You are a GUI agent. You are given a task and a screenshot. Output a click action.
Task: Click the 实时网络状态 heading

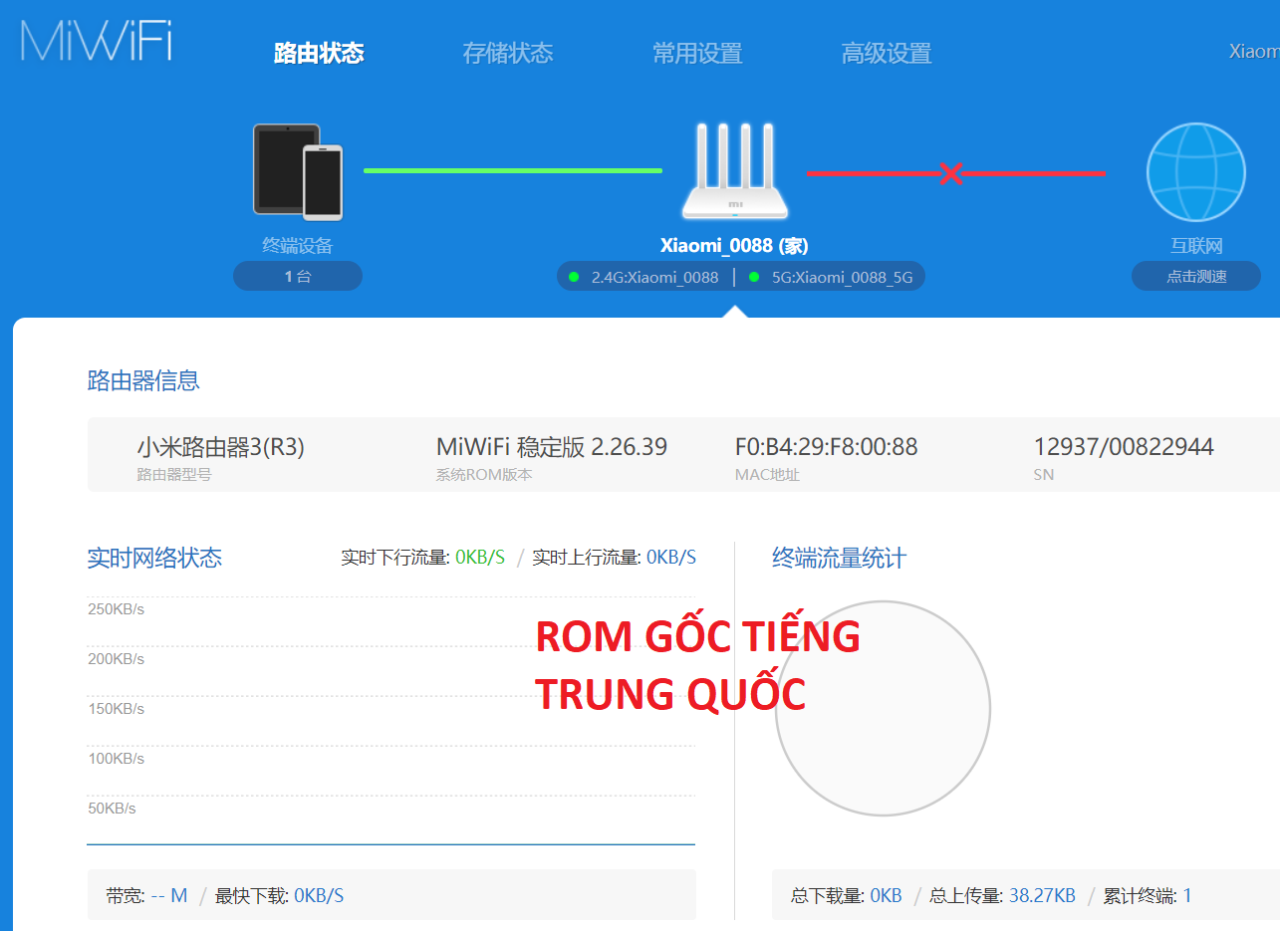[x=154, y=558]
